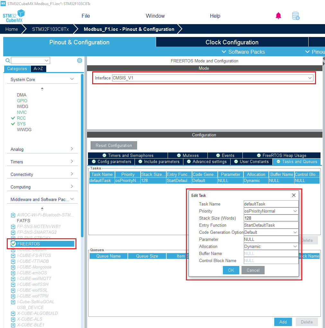Click the search magnifier icon

tap(8, 60)
